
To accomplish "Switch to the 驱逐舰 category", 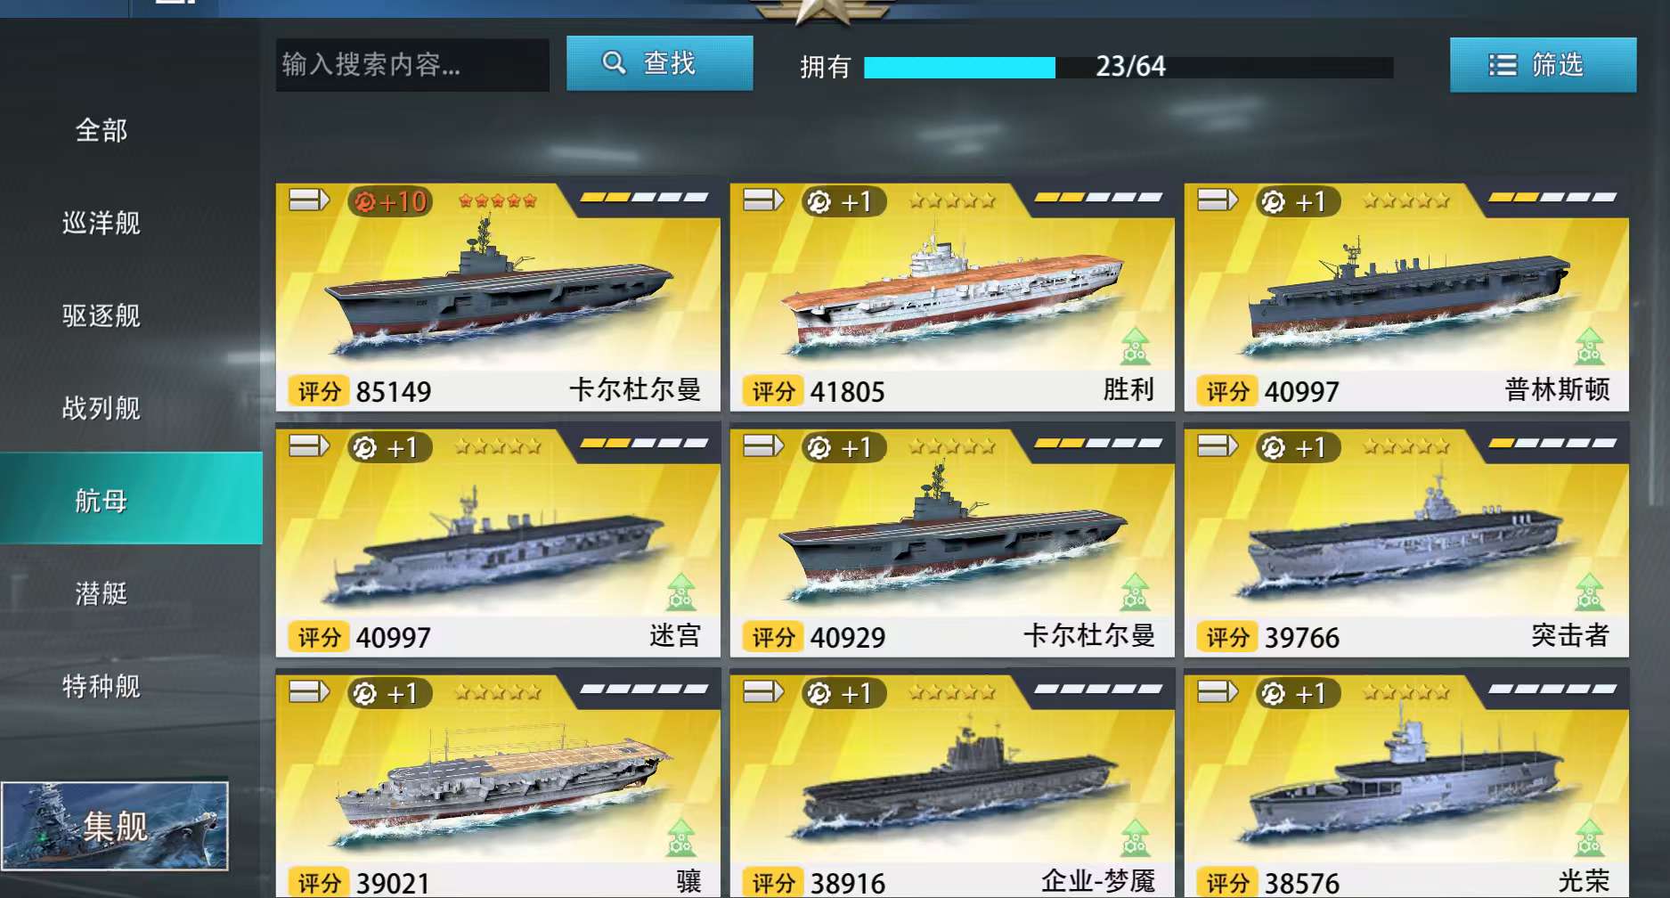I will (x=102, y=315).
